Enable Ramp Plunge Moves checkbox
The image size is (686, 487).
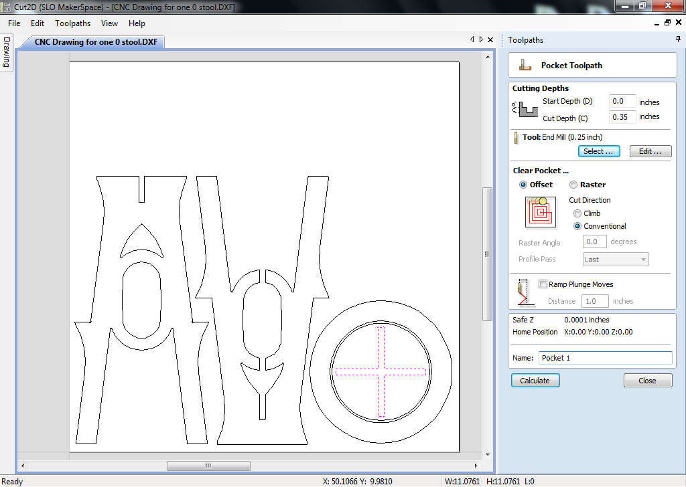coord(543,284)
